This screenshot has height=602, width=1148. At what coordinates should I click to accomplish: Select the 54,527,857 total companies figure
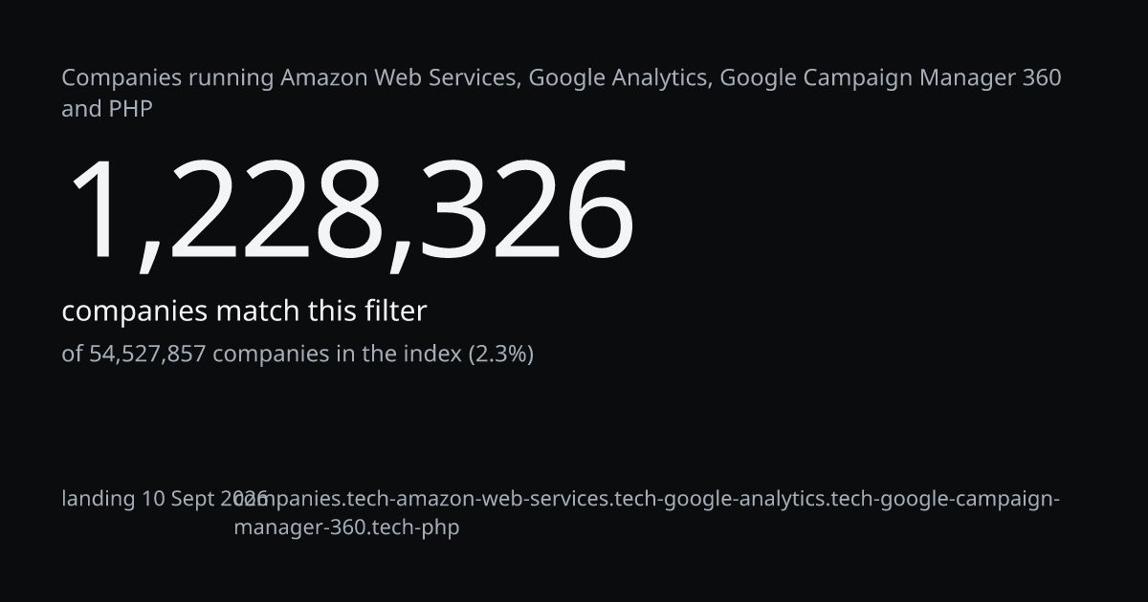tap(147, 355)
